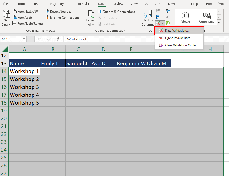Select the Workshop 3 cell
Viewport: 229px width, 176px height.
(x=24, y=87)
